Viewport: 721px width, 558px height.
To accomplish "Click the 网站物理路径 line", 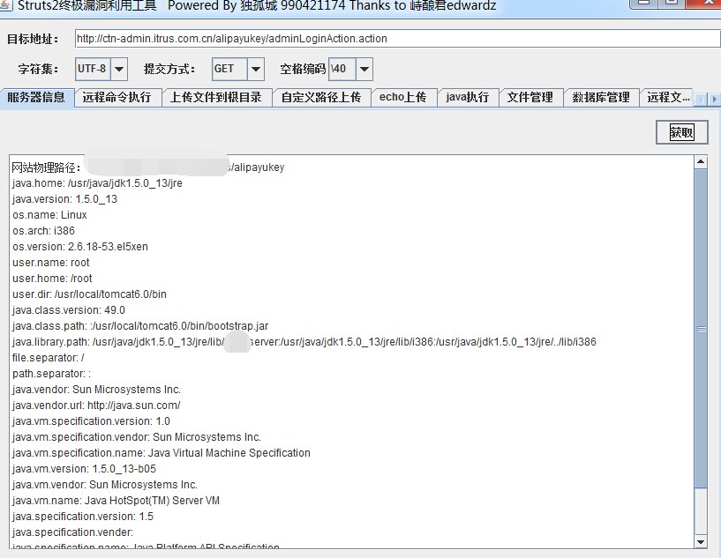I will click(148, 167).
